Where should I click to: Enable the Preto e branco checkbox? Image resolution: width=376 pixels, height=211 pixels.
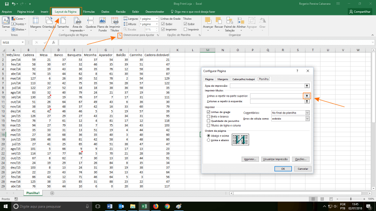[209, 117]
